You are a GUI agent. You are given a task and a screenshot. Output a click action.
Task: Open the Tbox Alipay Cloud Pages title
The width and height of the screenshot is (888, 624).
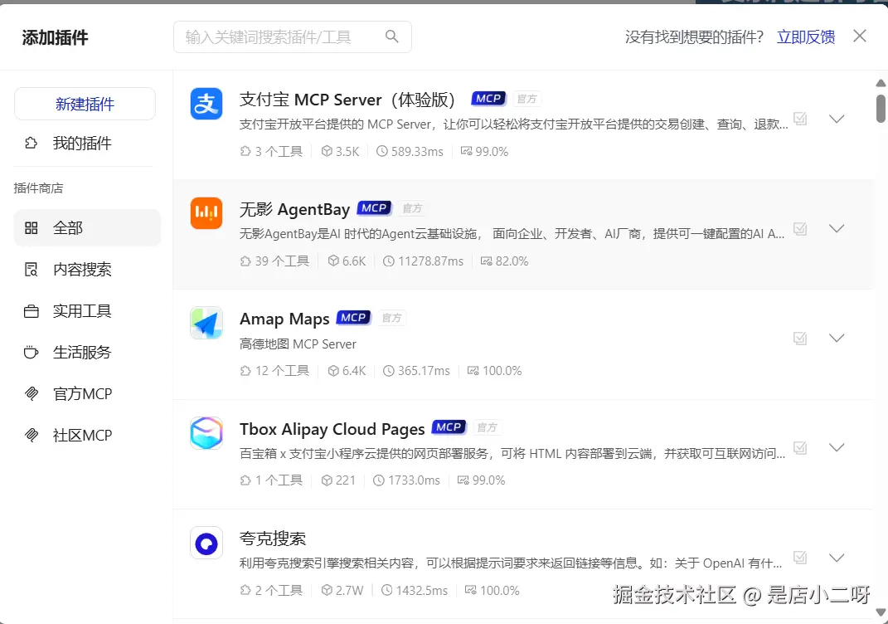click(x=332, y=429)
